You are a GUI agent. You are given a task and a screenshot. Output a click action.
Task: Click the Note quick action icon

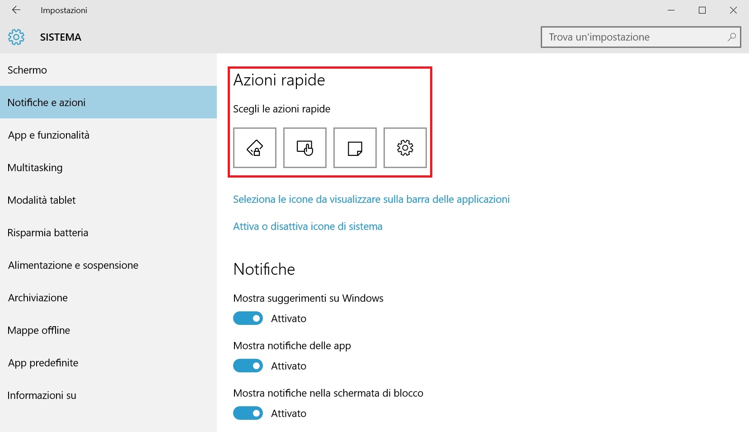pyautogui.click(x=355, y=148)
